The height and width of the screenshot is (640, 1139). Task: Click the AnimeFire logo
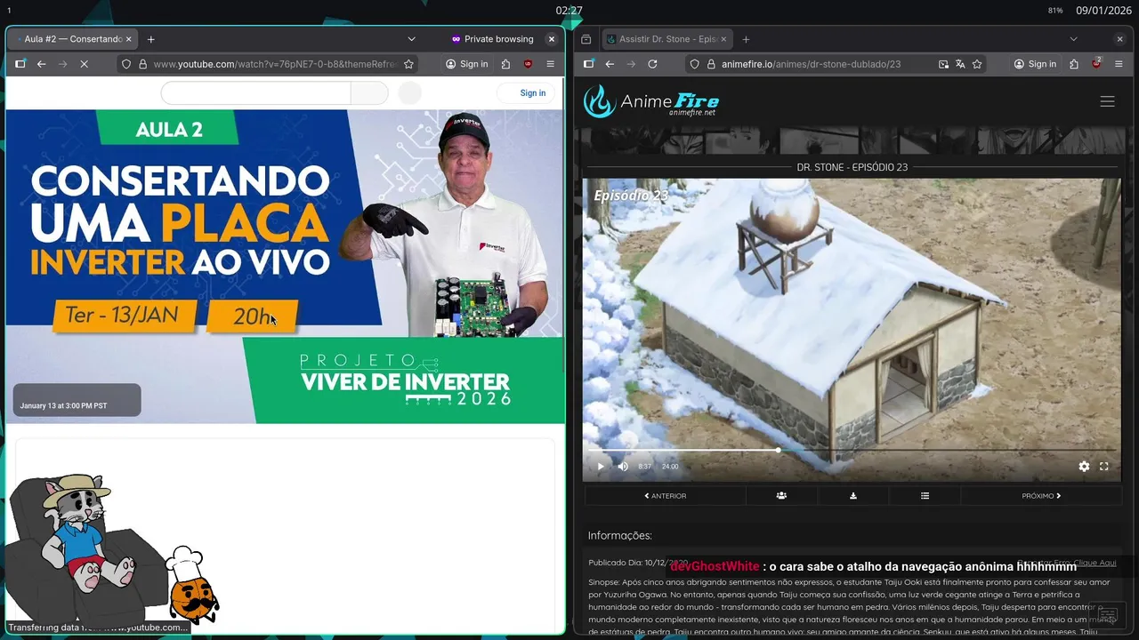(x=650, y=101)
